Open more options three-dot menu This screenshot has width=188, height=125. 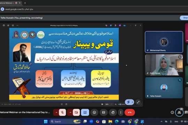pos(121,112)
